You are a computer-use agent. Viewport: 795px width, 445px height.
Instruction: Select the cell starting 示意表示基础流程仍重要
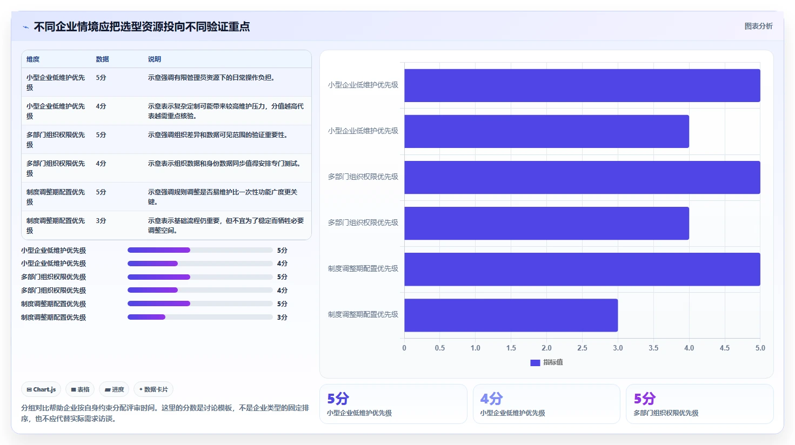pos(227,225)
